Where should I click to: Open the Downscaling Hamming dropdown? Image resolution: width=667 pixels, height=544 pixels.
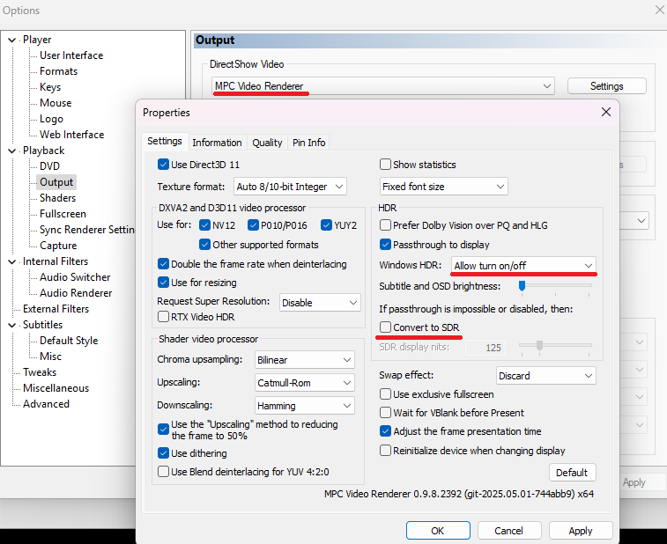pyautogui.click(x=305, y=406)
